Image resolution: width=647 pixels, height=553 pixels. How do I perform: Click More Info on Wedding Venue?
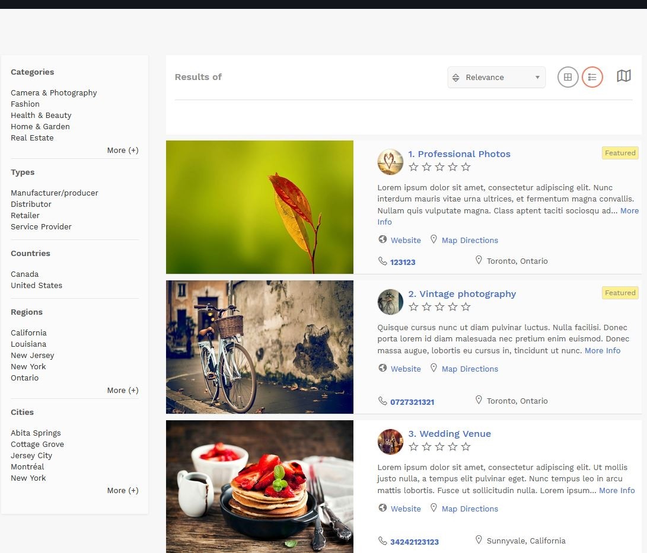tap(617, 490)
